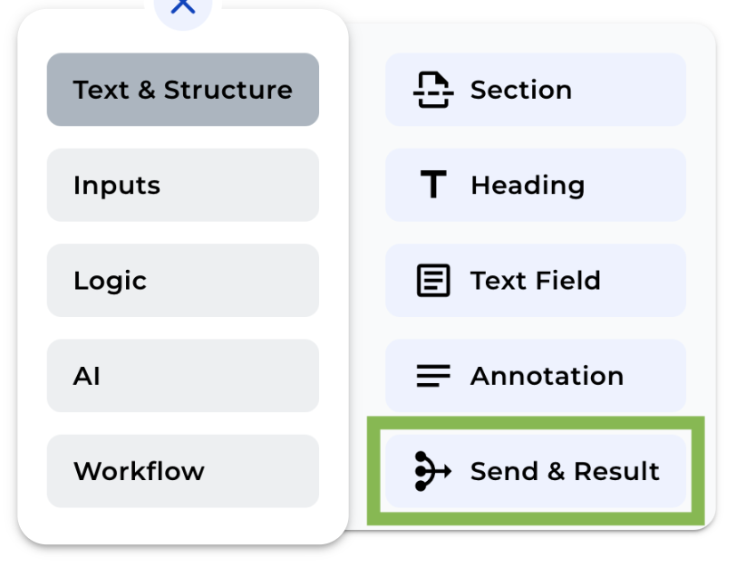
Task: Select the Heading T icon
Action: pos(432,185)
